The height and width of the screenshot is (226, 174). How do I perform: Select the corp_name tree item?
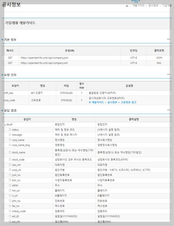(x=18, y=140)
